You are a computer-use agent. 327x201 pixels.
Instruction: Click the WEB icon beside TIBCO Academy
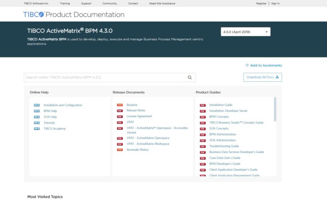pyautogui.click(x=37, y=129)
